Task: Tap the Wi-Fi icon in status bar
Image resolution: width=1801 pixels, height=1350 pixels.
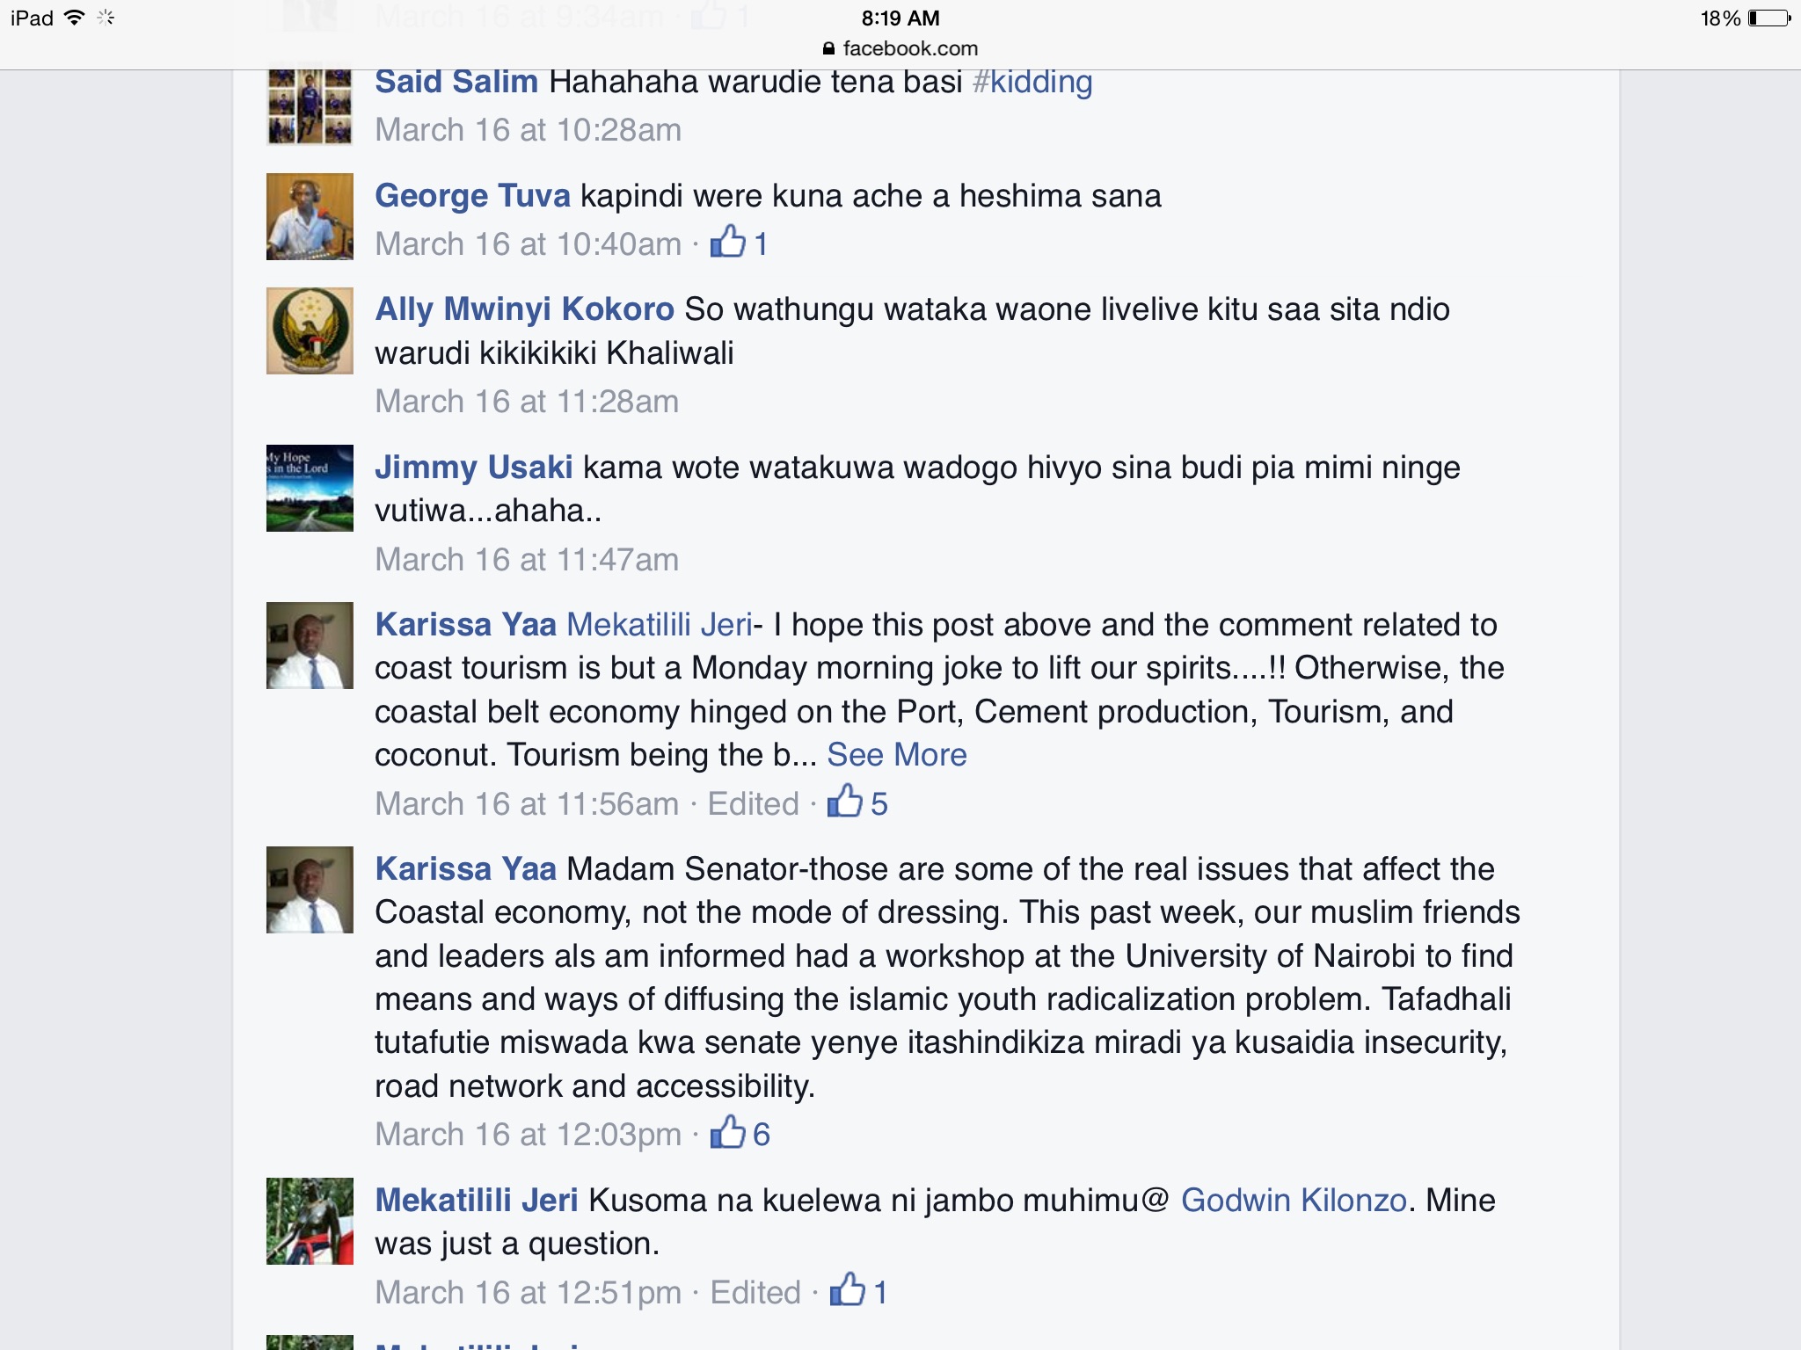Action: pos(75,18)
